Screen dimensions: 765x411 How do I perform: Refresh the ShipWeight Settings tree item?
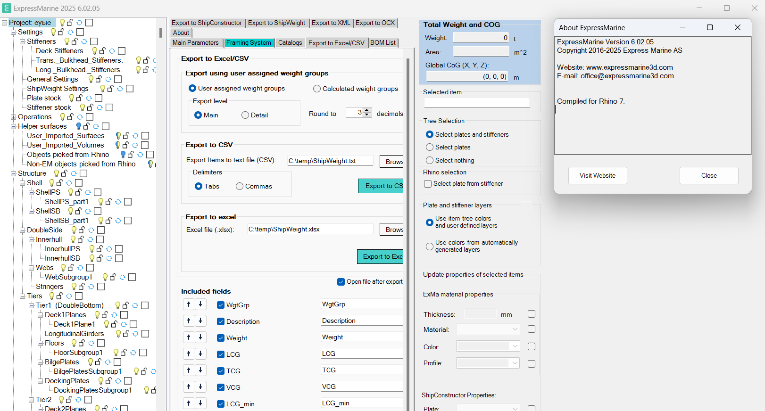pos(120,89)
